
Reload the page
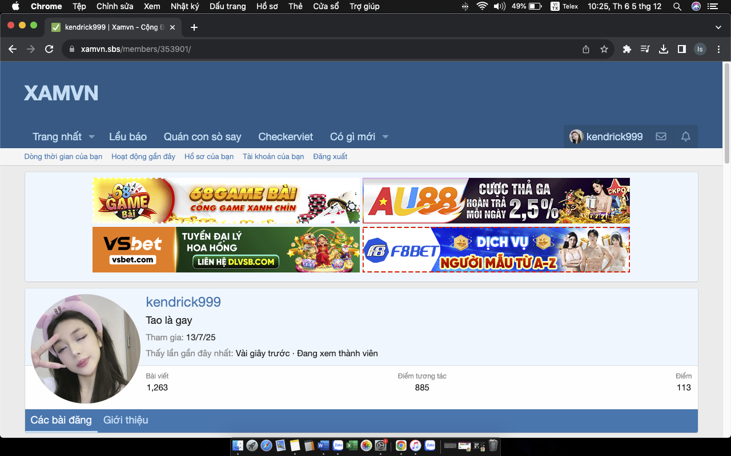(49, 50)
